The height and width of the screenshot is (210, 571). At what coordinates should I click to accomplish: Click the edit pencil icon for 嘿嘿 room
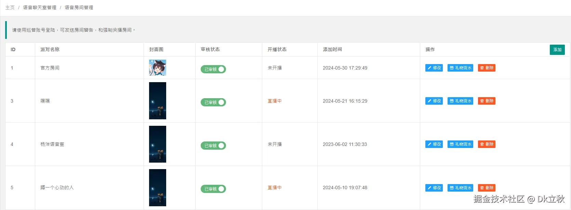[429, 101]
